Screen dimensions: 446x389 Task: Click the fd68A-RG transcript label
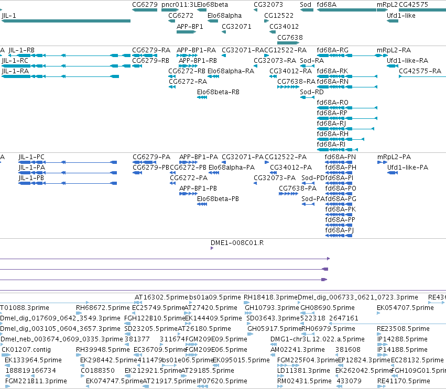tap(332, 50)
